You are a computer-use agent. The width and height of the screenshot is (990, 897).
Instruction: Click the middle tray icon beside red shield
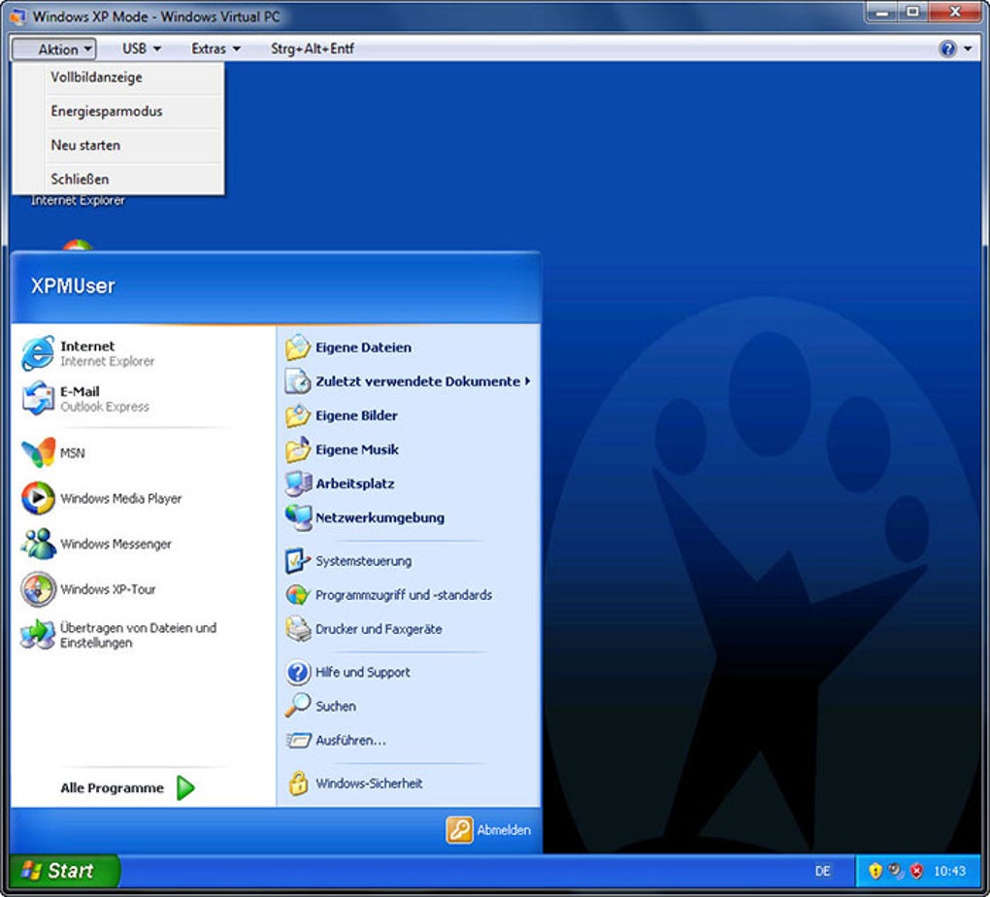(896, 872)
